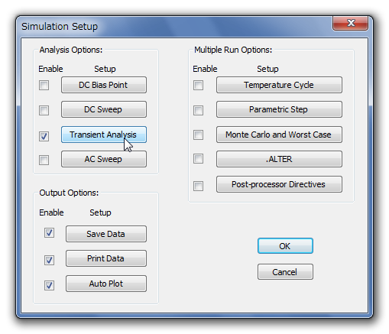Turn off the Auto Plot checkbox

[x=49, y=285]
